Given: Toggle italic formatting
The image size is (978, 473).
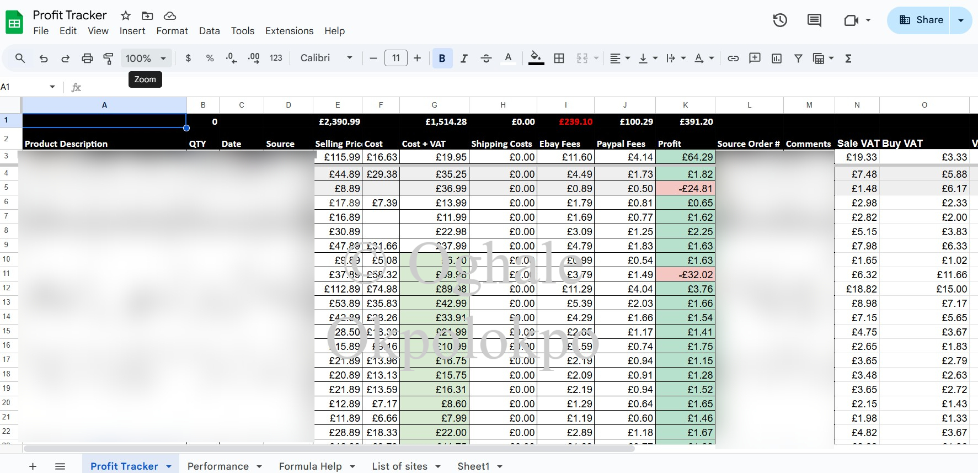Looking at the screenshot, I should (x=464, y=59).
